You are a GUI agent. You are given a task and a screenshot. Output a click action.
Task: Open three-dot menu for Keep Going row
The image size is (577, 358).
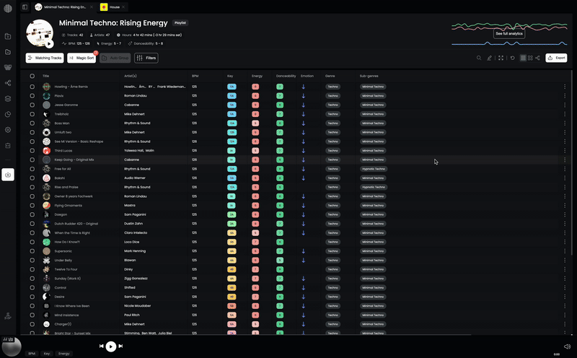565,160
